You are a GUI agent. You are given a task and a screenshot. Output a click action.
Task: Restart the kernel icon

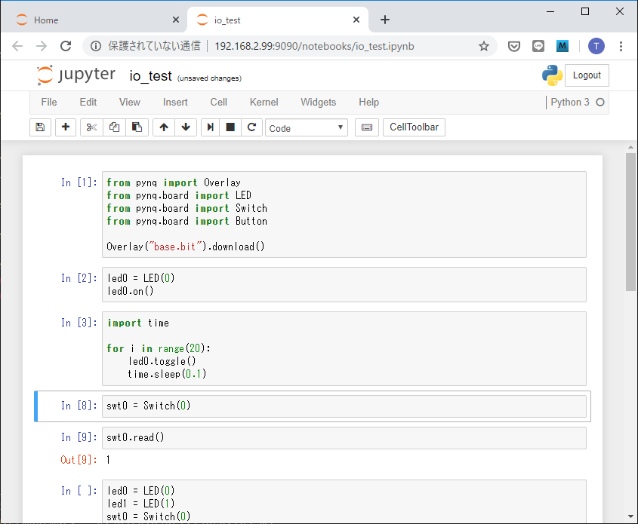point(251,127)
